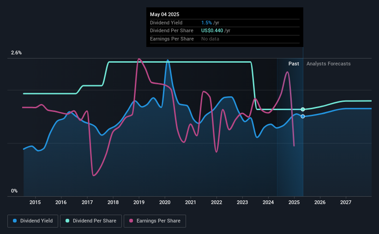Click the 0% y-axis label
379x234 pixels.
(14, 191)
